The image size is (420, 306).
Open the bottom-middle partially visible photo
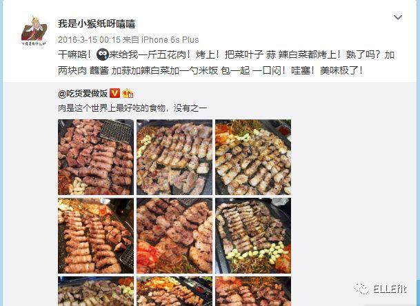coord(174,292)
